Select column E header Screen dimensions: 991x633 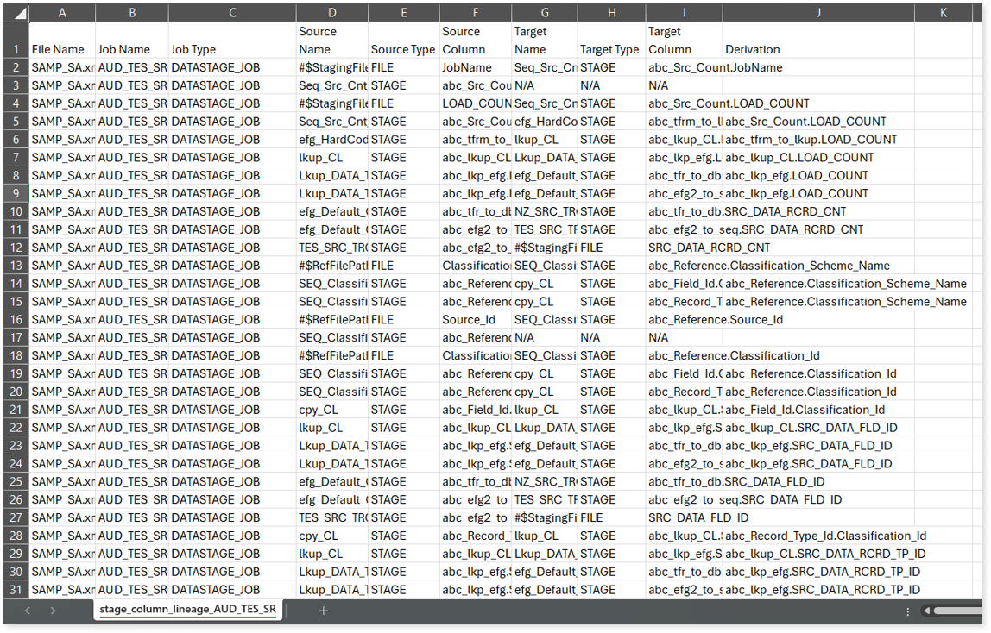pos(404,13)
